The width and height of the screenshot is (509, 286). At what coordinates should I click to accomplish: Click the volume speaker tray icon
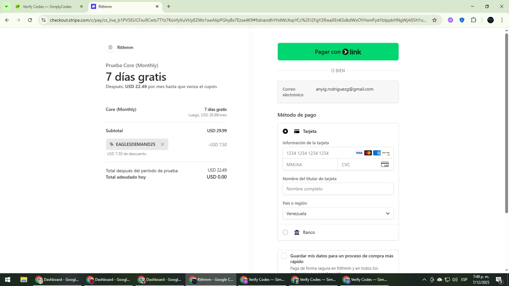click(x=455, y=280)
